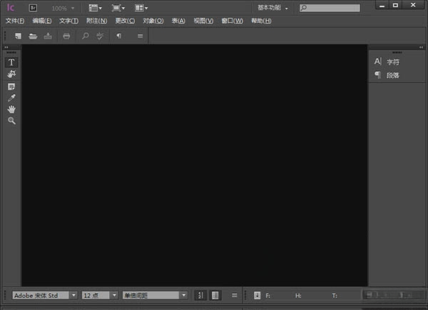Image resolution: width=428 pixels, height=310 pixels.
Task: Select the Position tool below Type
Action: (11, 74)
